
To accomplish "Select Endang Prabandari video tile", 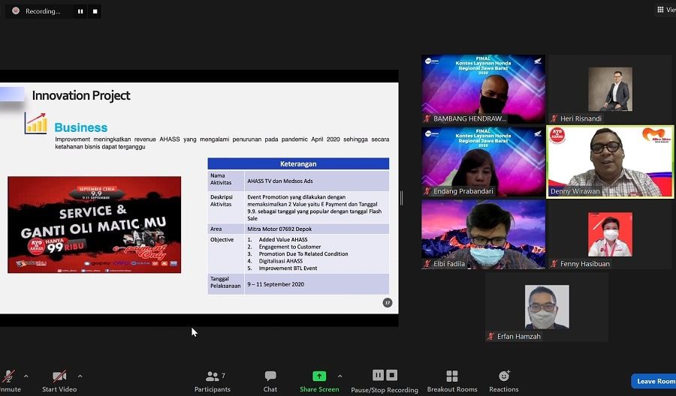I will point(483,162).
